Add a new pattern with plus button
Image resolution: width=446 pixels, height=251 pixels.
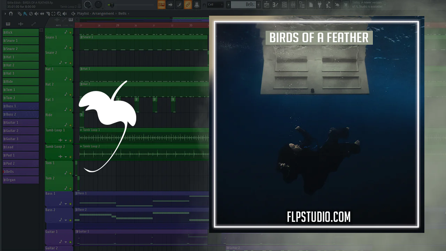click(258, 5)
